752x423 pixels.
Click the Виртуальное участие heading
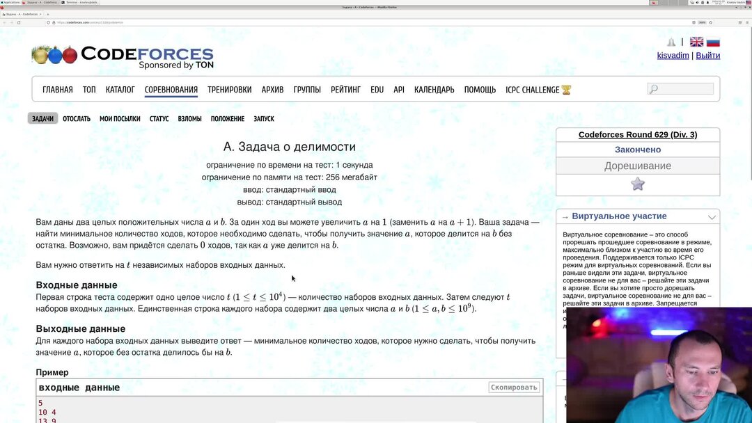click(x=619, y=216)
